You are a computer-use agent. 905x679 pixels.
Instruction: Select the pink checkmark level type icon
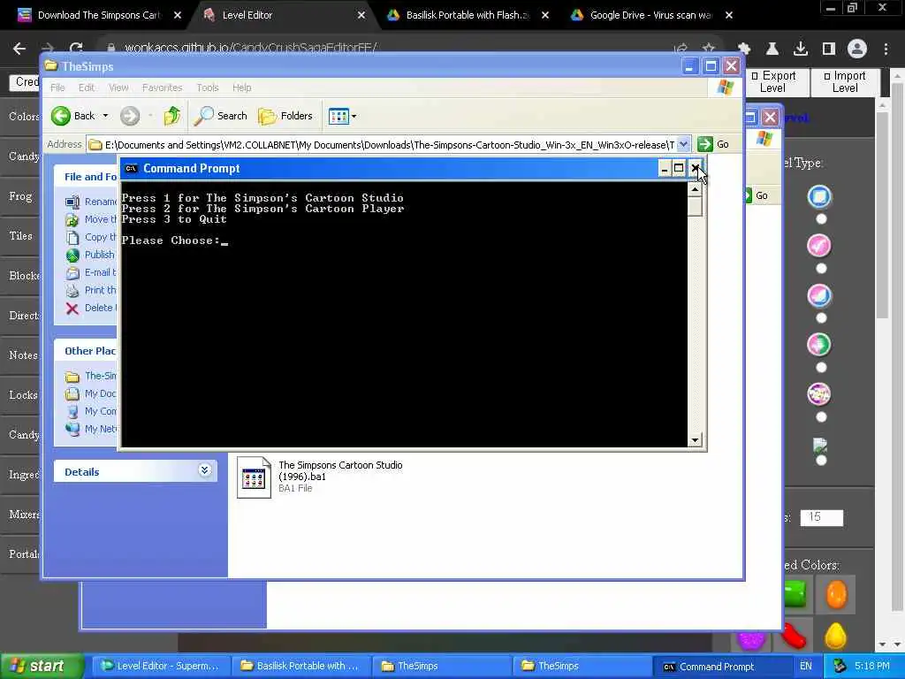(x=819, y=246)
